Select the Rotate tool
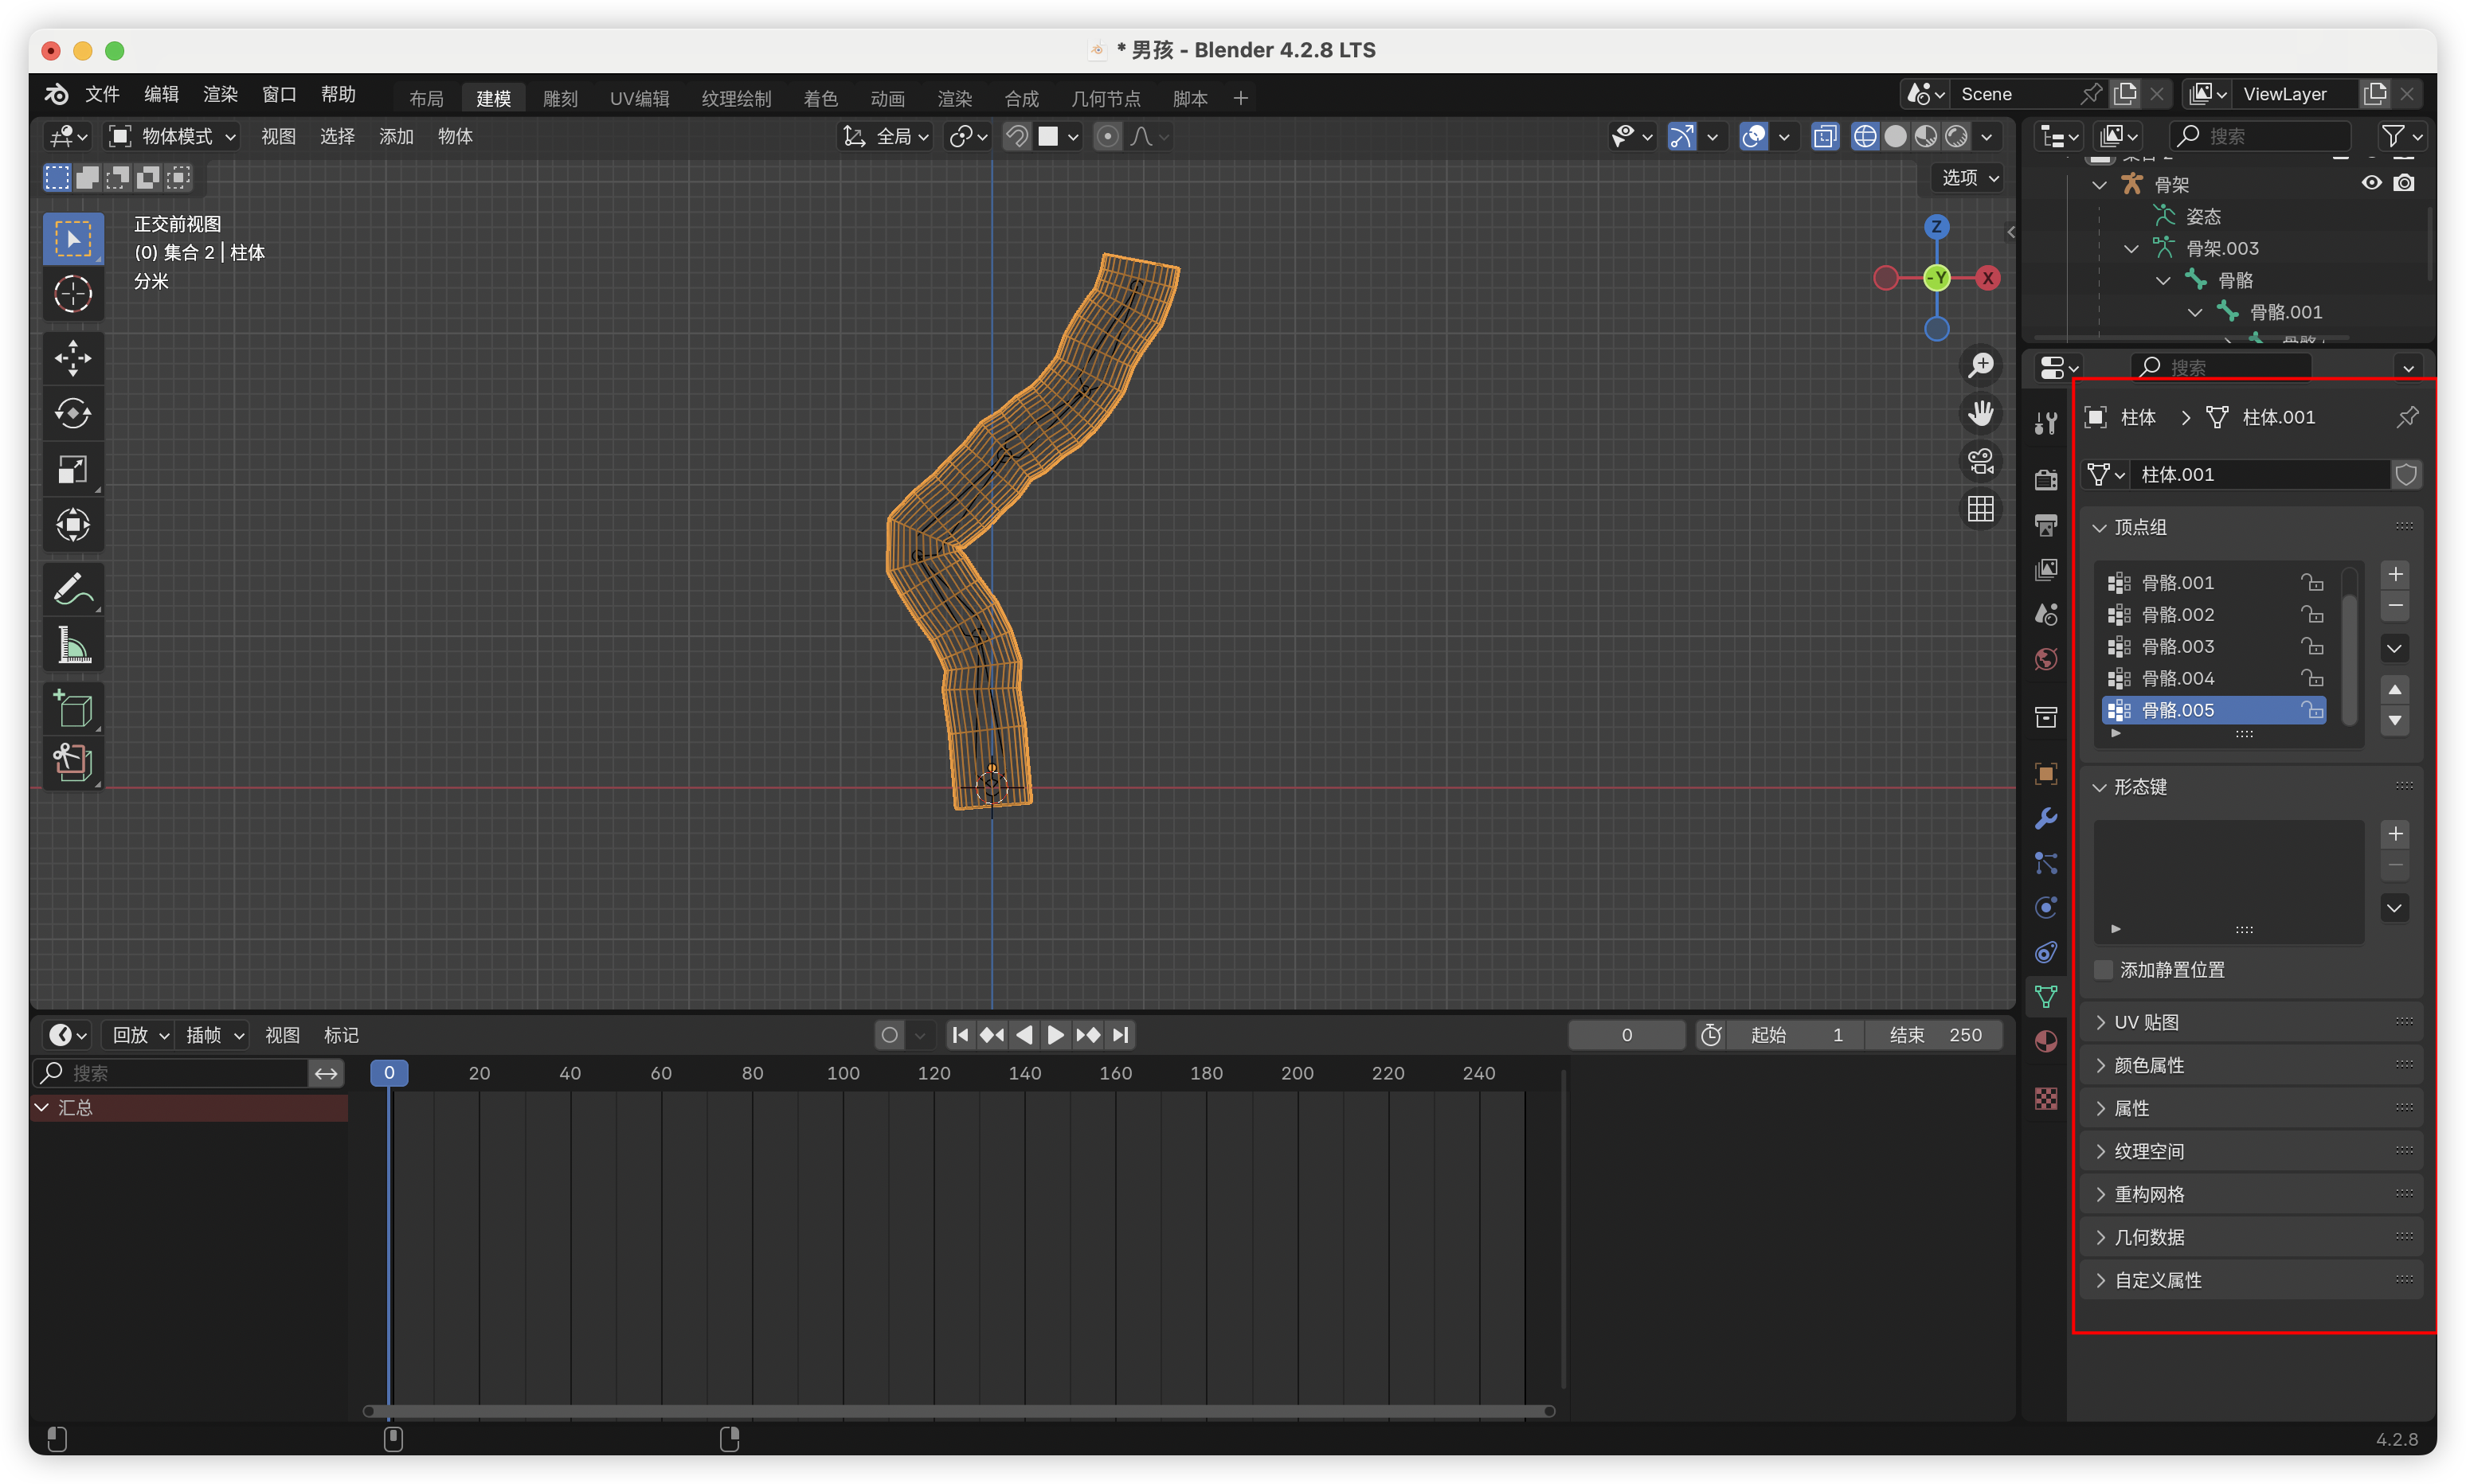Viewport: 2466px width, 1484px height. [x=73, y=413]
